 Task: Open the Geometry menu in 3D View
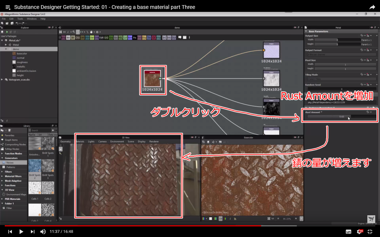65,141
